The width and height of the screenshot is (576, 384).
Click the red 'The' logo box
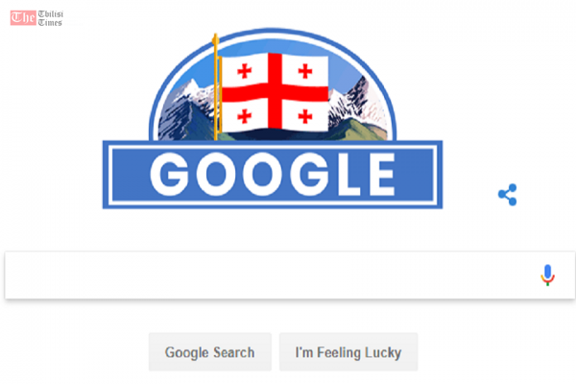pos(23,18)
